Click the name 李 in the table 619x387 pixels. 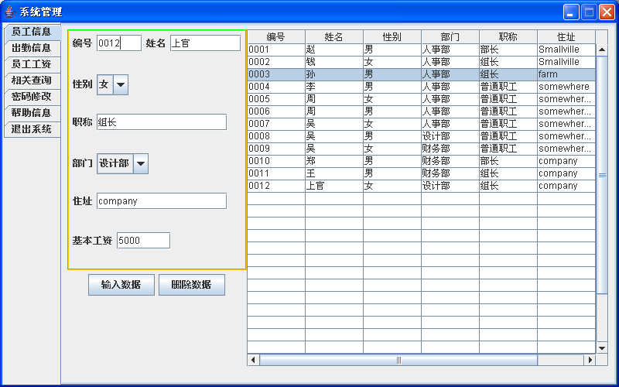[334, 87]
